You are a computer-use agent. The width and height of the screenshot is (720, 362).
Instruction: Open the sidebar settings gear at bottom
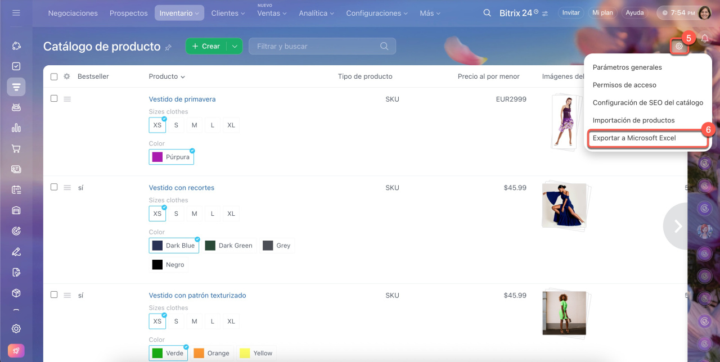pyautogui.click(x=16, y=329)
